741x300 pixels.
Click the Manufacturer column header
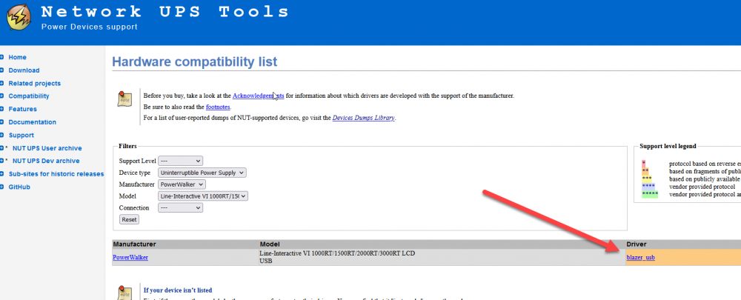click(x=134, y=244)
